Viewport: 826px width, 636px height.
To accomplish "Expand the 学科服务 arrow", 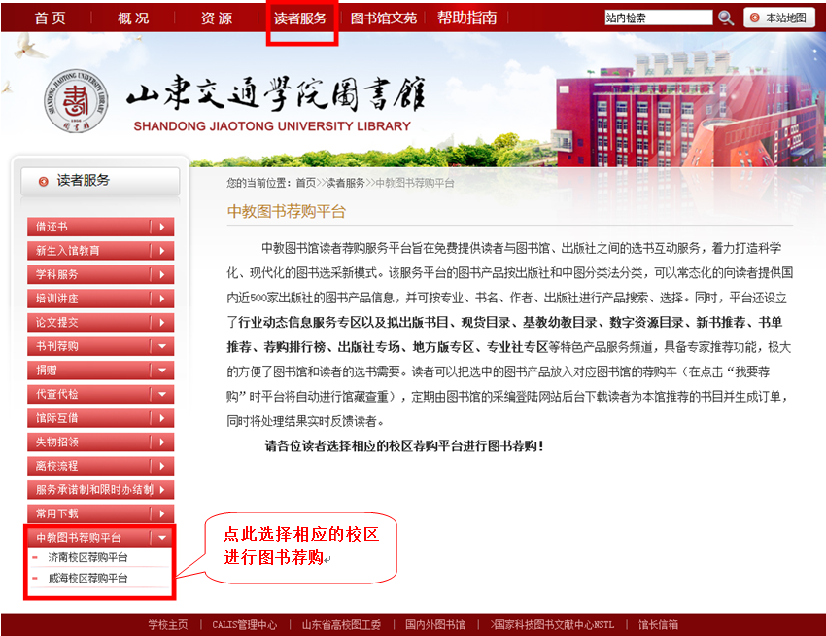I will point(162,275).
